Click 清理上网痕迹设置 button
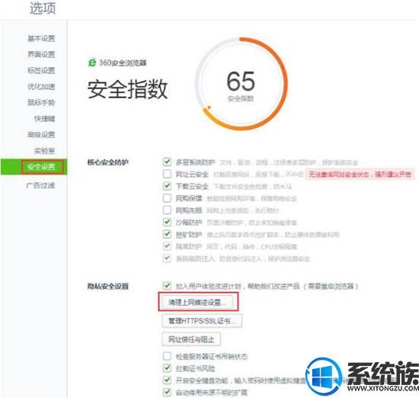Screen dimensions: 419x398 (x=197, y=303)
